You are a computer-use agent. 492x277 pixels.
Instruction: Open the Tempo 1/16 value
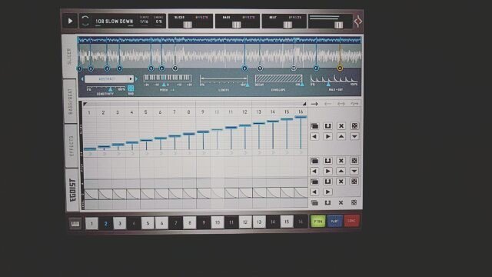click(144, 22)
